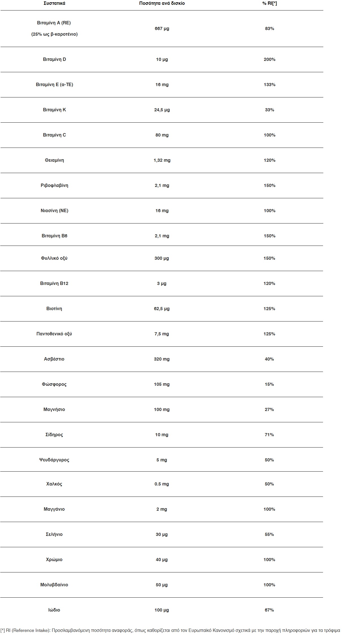342x639 pixels.
Task: Click the Συστατικά column header
Action: (54, 3)
